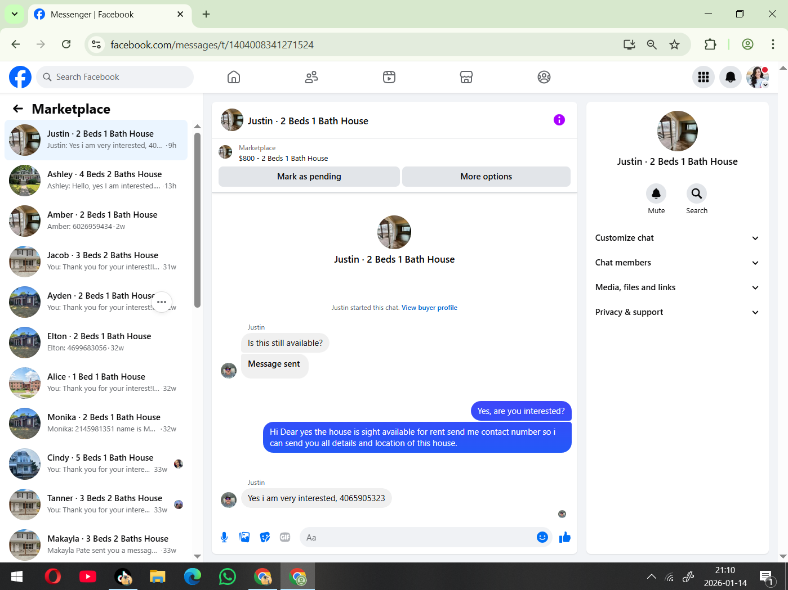Open Cindy 5 Beds 1 Bath House chat
Screen dimensions: 788x590
click(96, 464)
